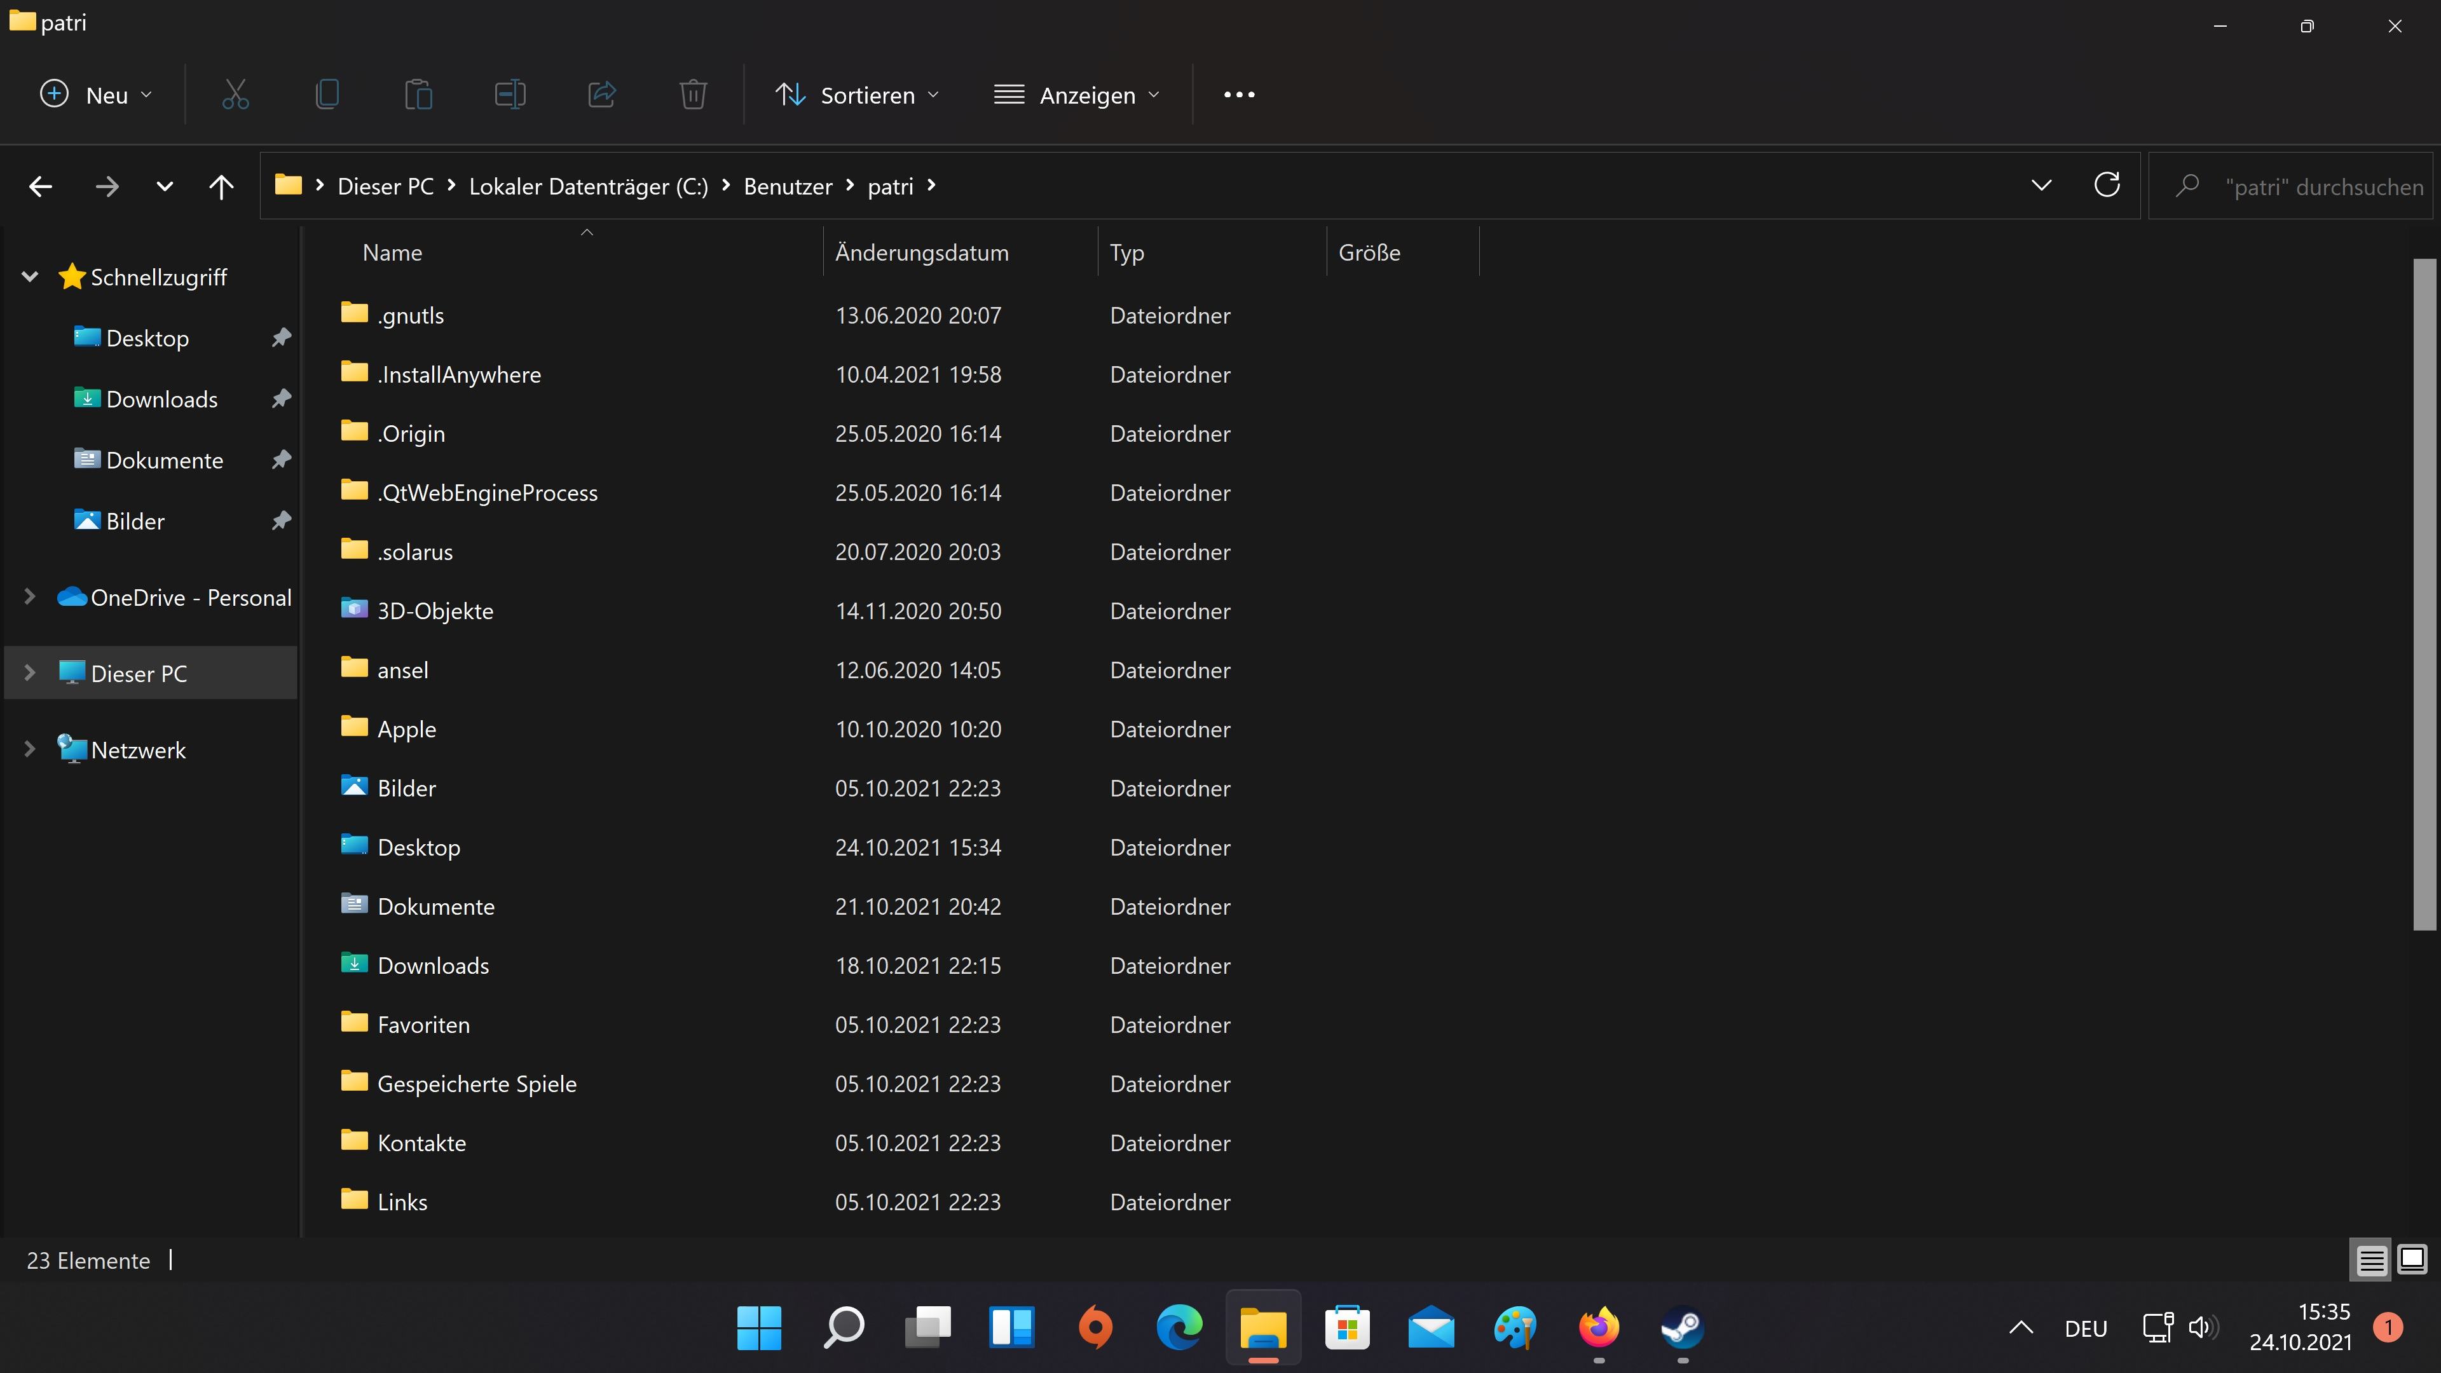Open the Sortieren dropdown
Viewport: 2441px width, 1373px height.
pyautogui.click(x=858, y=95)
